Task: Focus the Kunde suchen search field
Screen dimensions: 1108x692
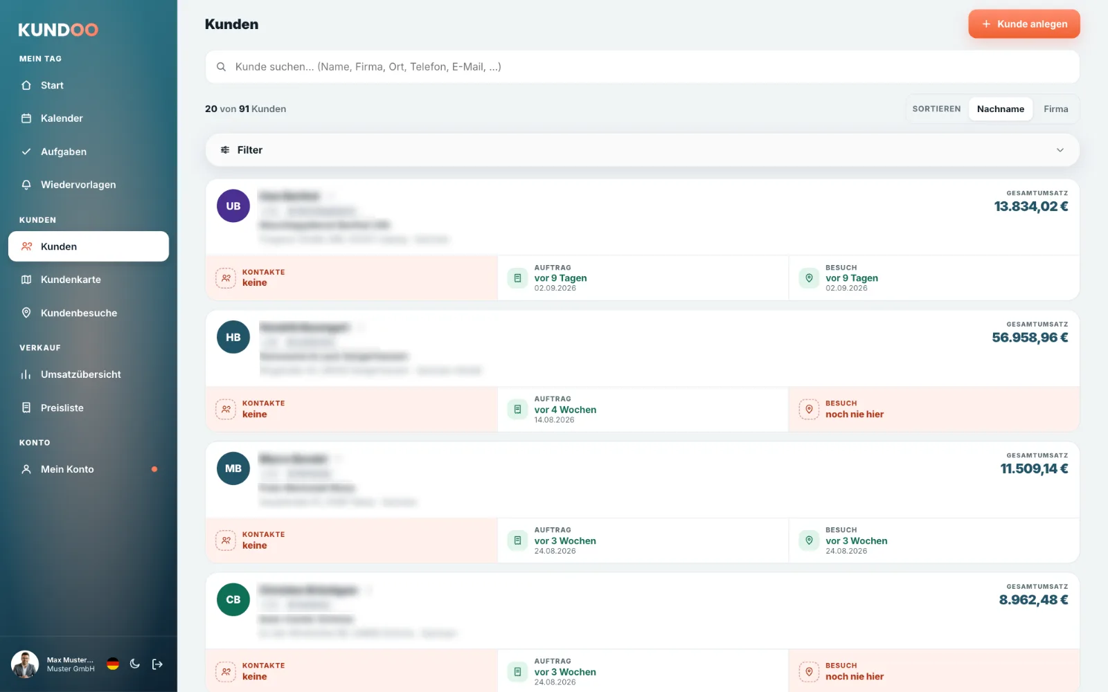Action: pyautogui.click(x=643, y=67)
